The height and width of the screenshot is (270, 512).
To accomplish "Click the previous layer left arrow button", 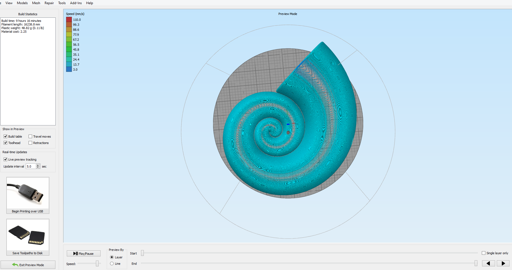I will click(488, 263).
